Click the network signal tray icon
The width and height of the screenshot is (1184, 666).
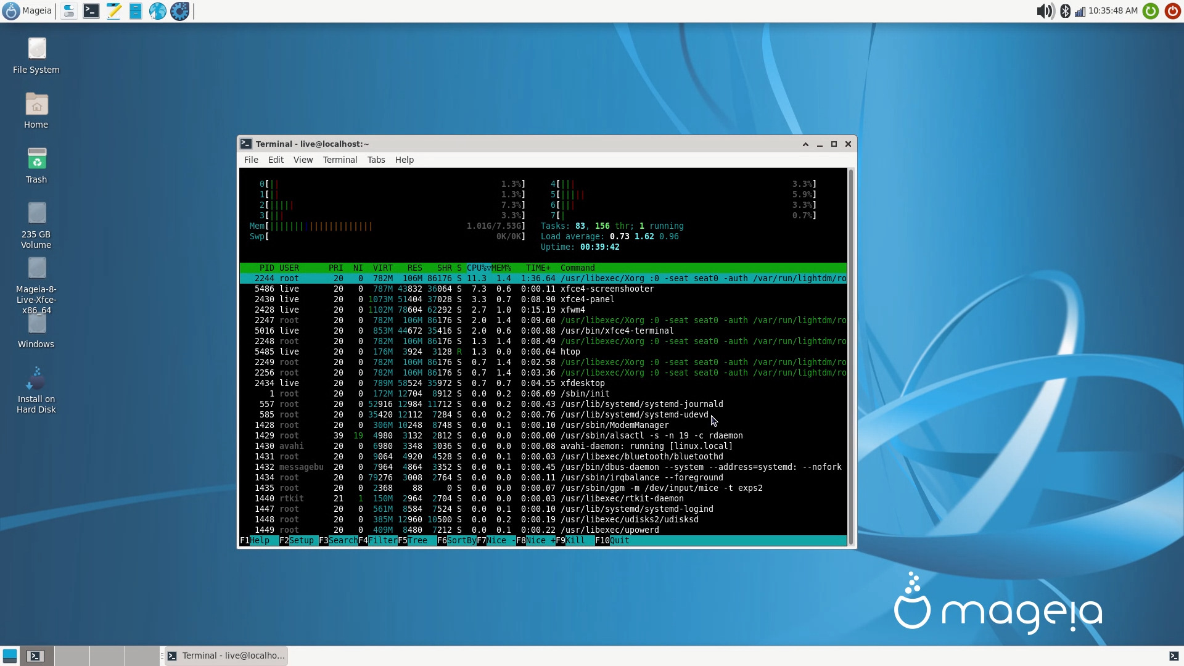[x=1080, y=10]
